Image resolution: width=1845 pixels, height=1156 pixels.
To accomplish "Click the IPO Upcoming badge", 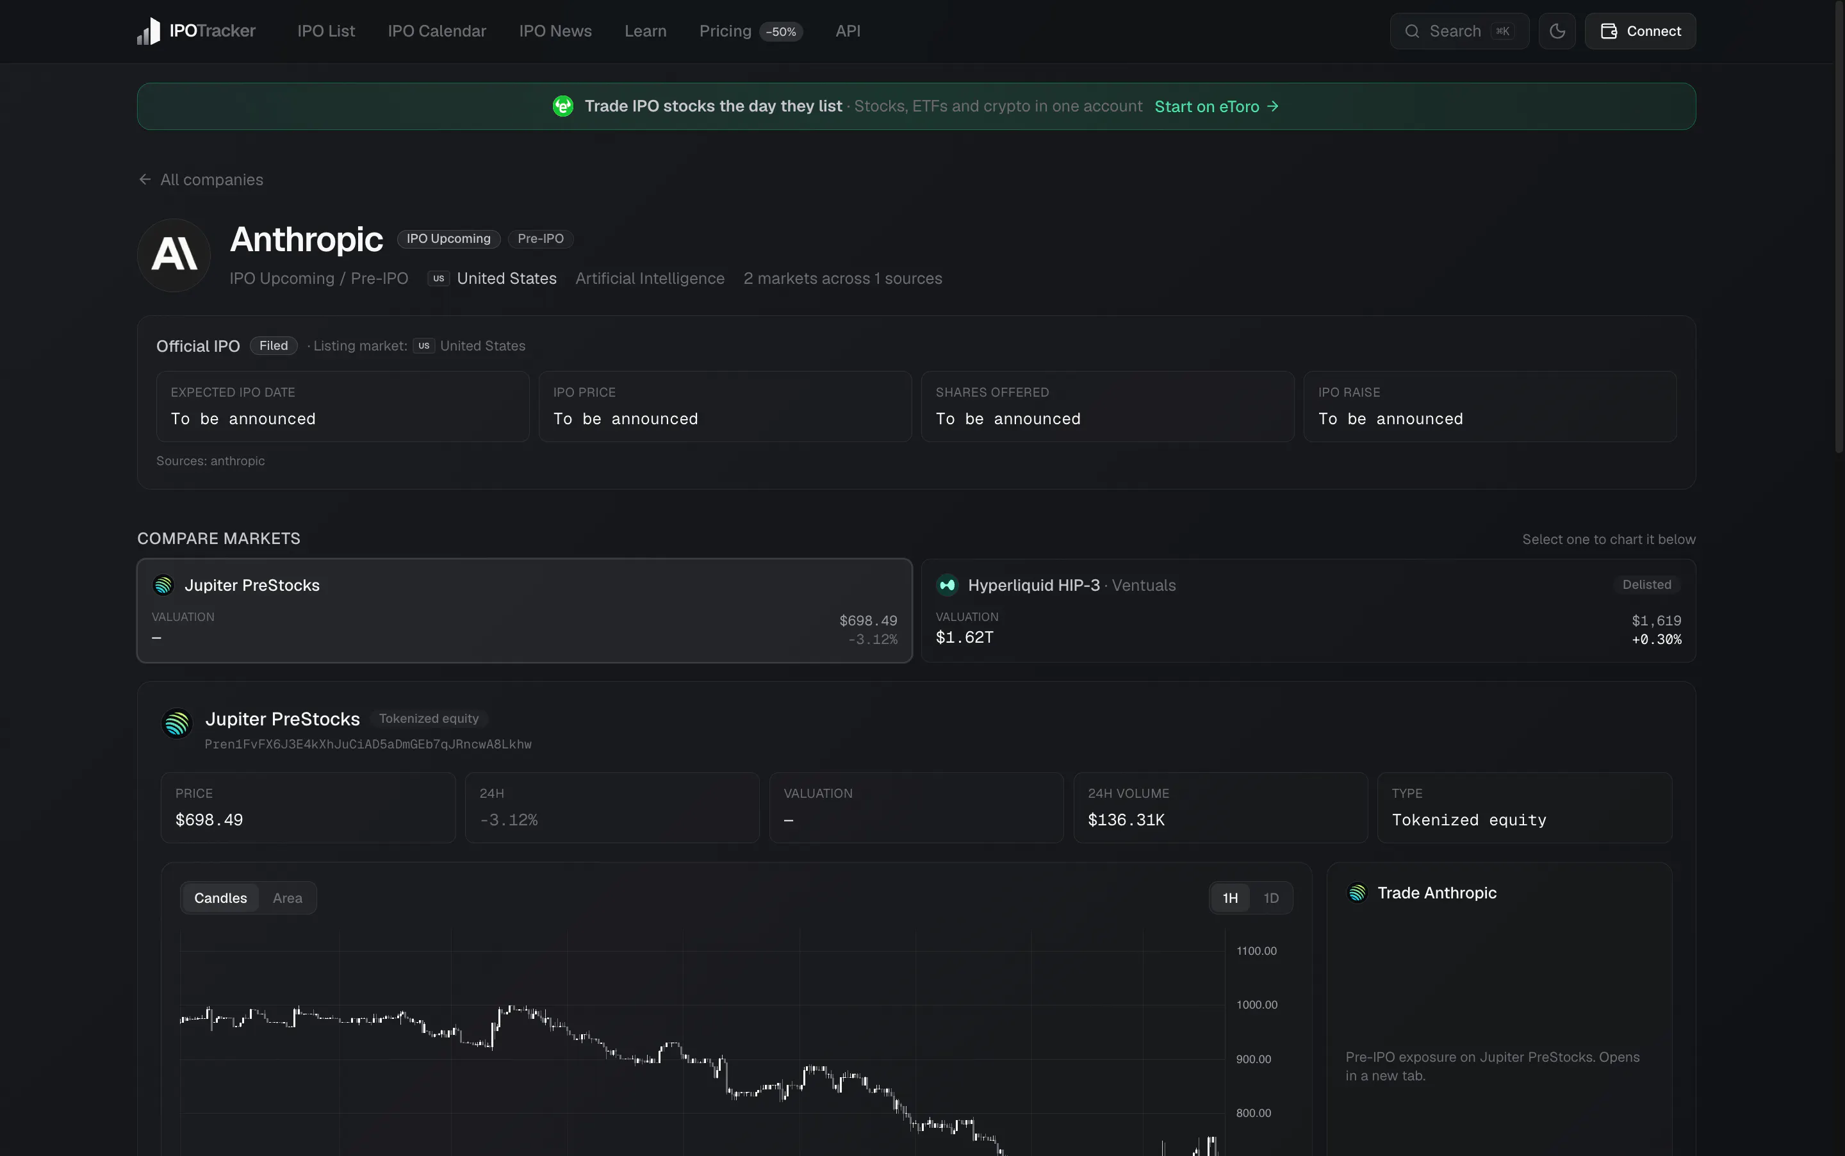I will click(448, 239).
